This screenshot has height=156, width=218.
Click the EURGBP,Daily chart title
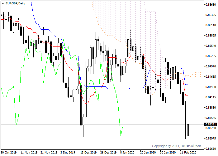pyautogui.click(x=15, y=3)
